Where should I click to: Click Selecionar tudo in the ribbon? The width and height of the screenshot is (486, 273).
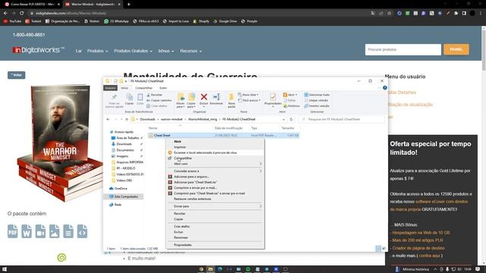tap(317, 95)
